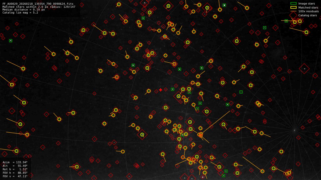Click the large yellow circle with long residual line

tap(200, 135)
